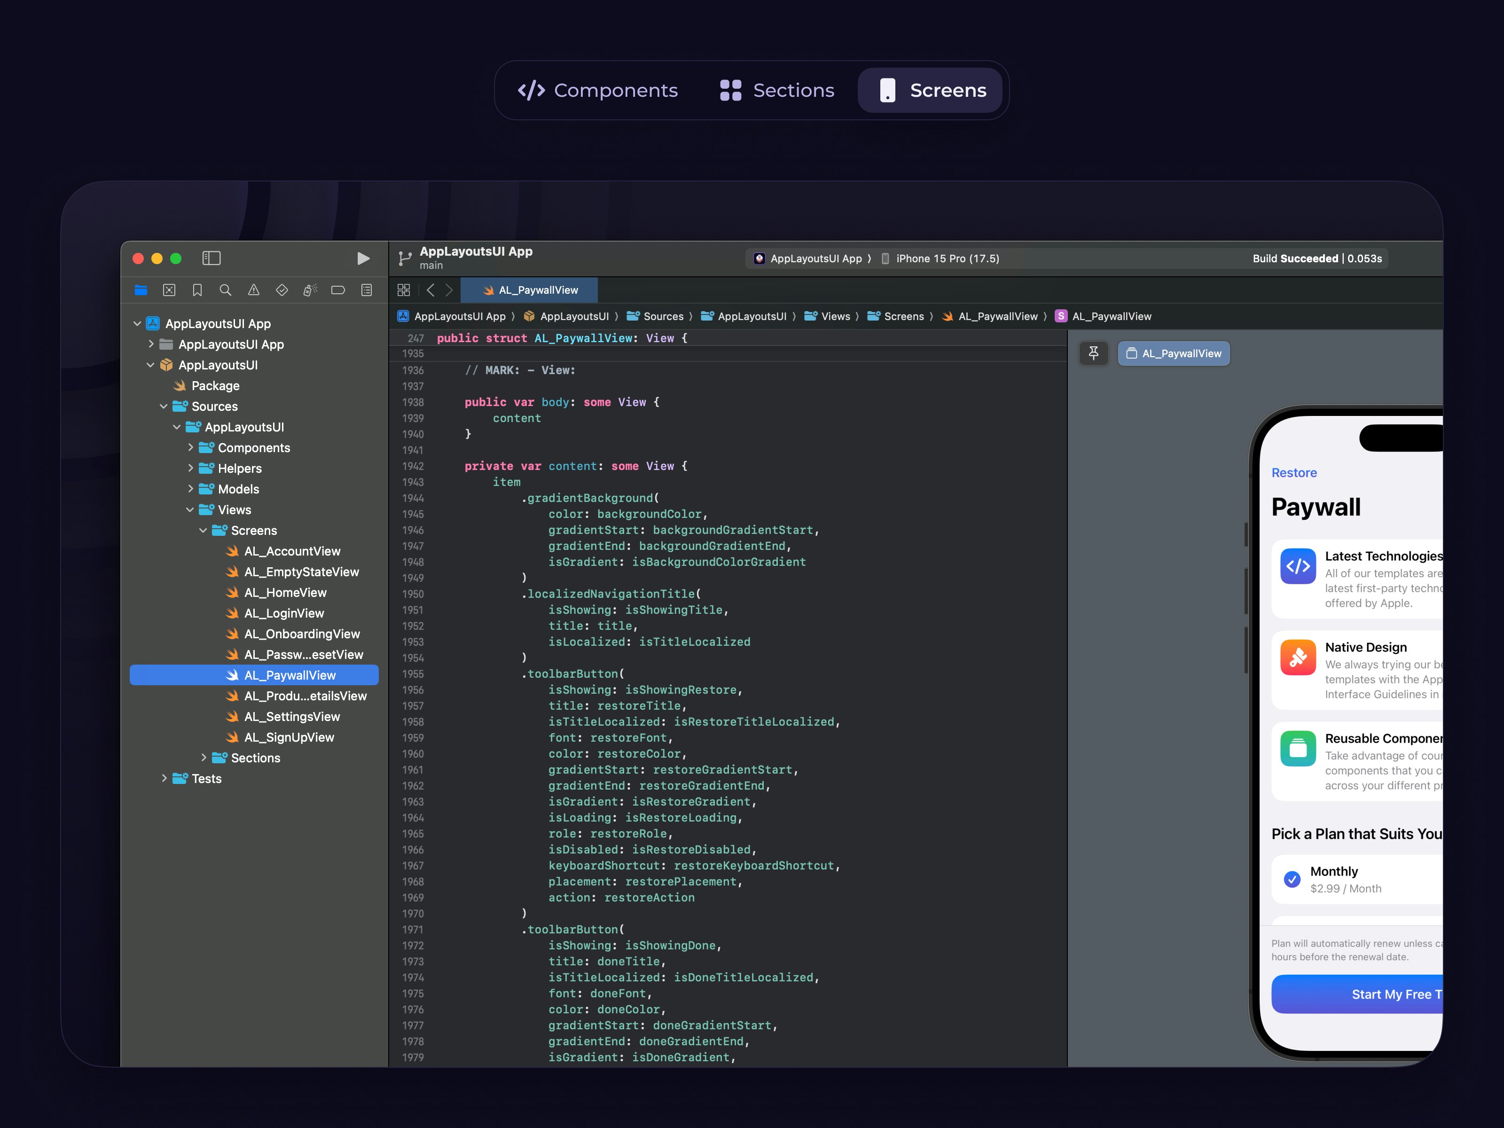Viewport: 1504px width, 1128px height.
Task: Tap the Native Design feature card
Action: pos(1356,670)
